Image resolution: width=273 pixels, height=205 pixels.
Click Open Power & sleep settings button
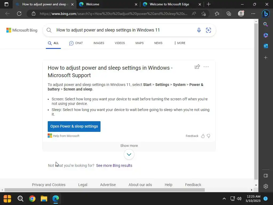74,126
